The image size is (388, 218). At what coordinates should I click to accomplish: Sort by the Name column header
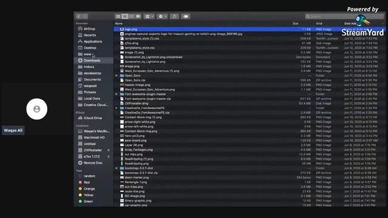pyautogui.click(x=119, y=24)
